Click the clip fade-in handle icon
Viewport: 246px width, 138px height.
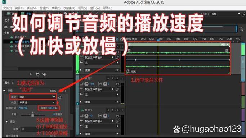tap(129, 50)
